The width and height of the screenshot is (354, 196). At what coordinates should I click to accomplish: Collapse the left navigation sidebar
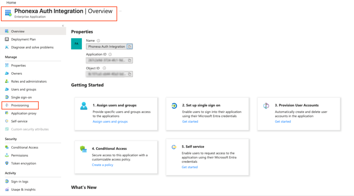(x=63, y=26)
